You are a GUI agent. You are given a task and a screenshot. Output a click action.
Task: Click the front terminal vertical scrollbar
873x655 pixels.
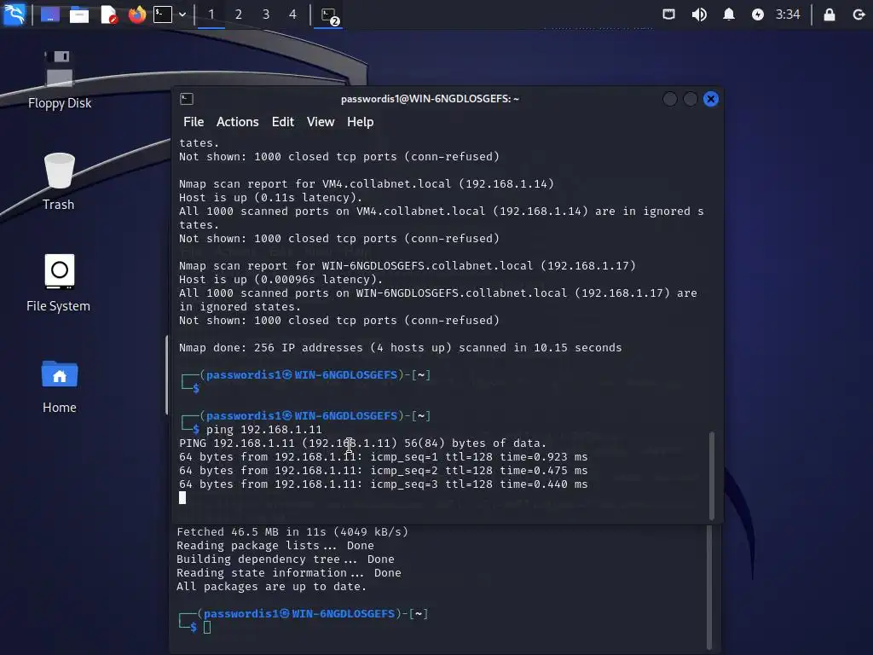tap(712, 475)
